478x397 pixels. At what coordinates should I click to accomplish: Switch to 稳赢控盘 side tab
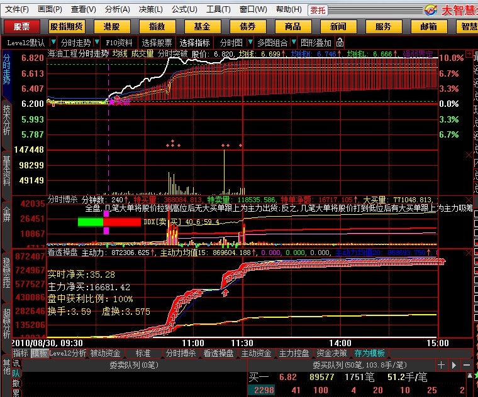click(6, 273)
